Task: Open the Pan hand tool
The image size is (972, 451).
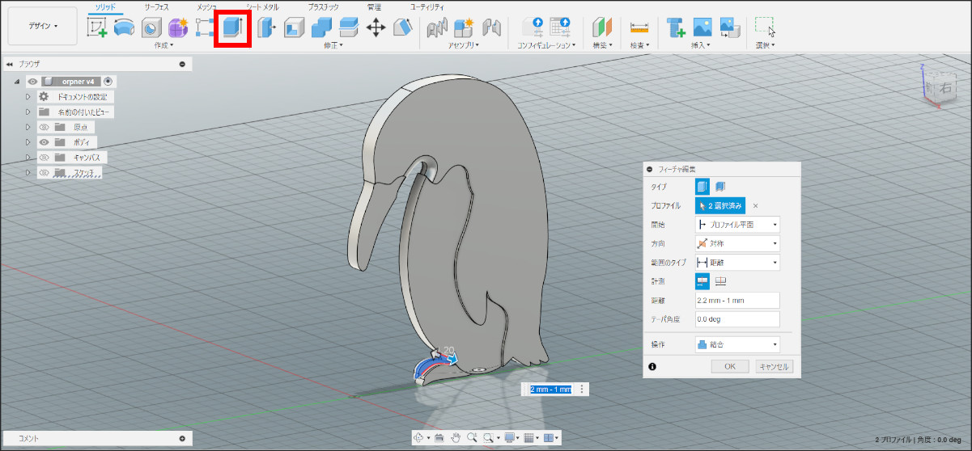Action: pyautogui.click(x=456, y=437)
